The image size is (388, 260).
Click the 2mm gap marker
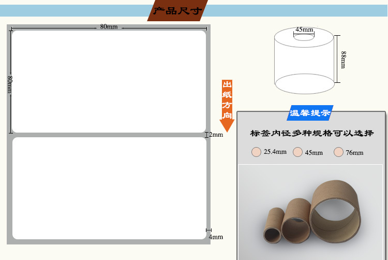[214, 135]
